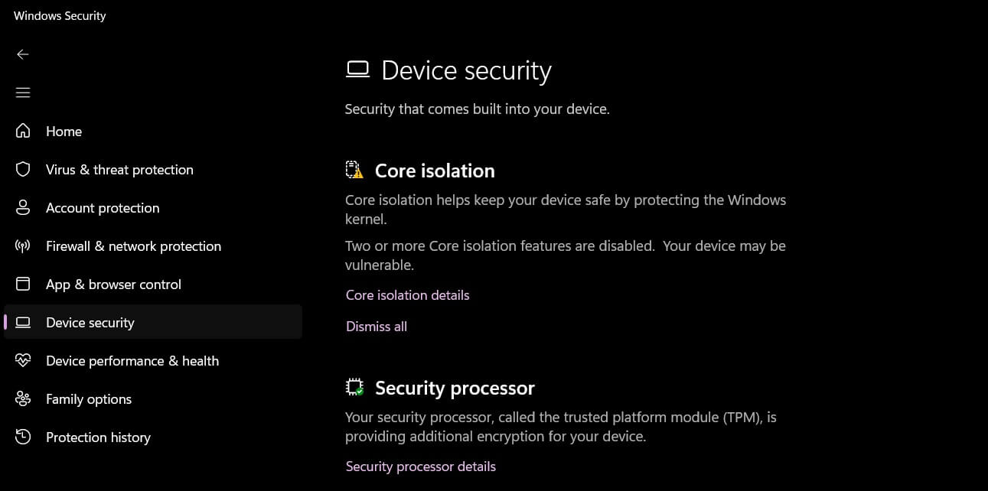Select Device performance & health
Image resolution: width=988 pixels, height=491 pixels.
coord(132,361)
